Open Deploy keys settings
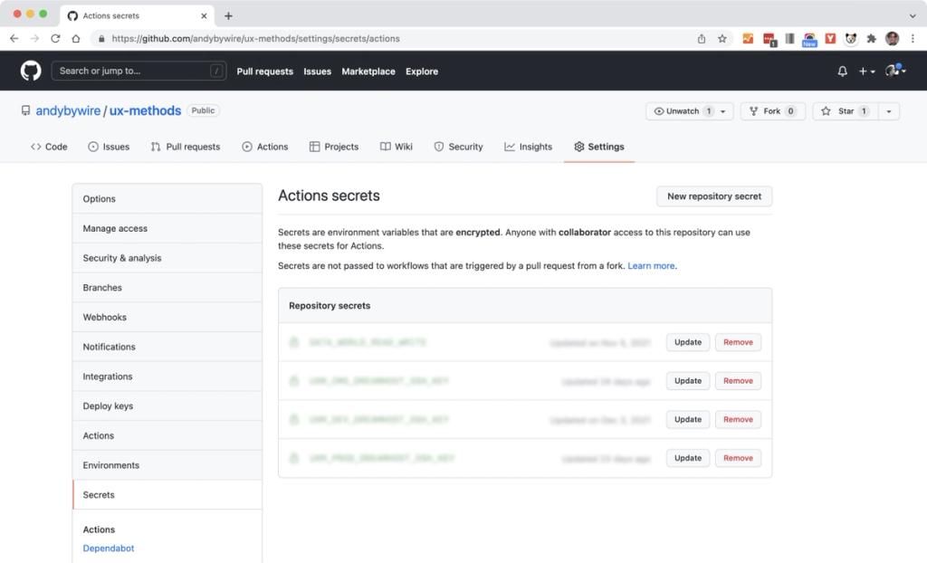This screenshot has width=927, height=563. (x=167, y=406)
